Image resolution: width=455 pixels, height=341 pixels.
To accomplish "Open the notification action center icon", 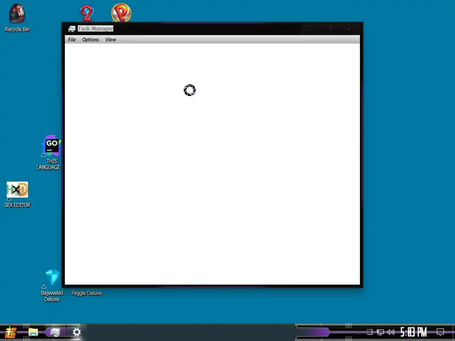I will point(440,332).
